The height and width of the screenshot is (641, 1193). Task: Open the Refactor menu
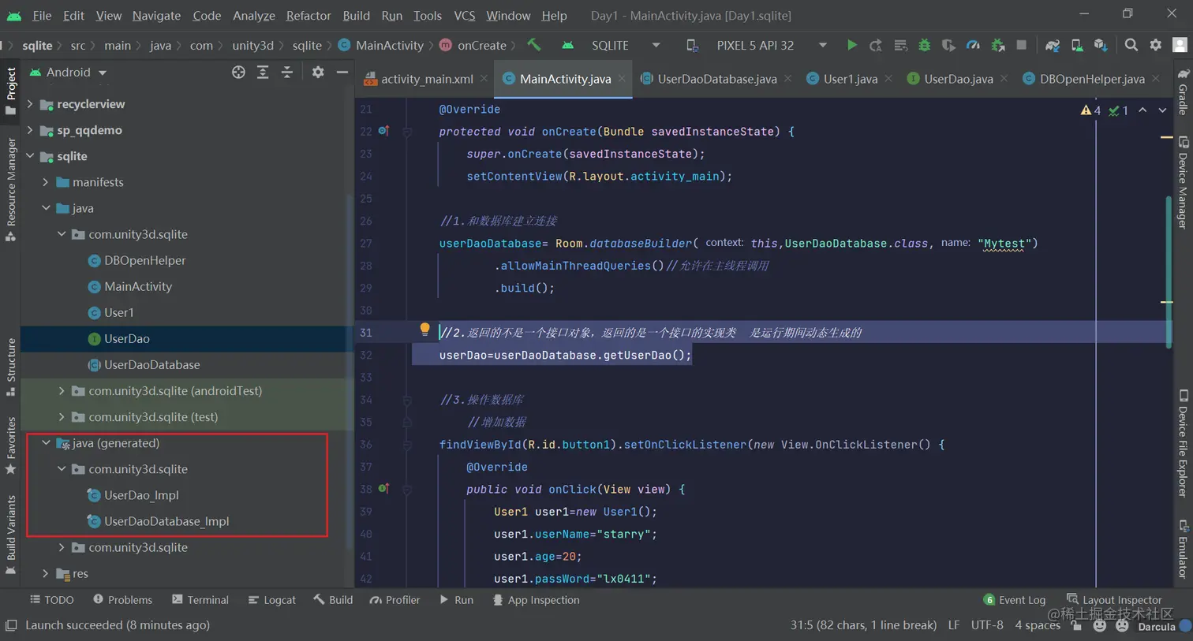tap(309, 15)
